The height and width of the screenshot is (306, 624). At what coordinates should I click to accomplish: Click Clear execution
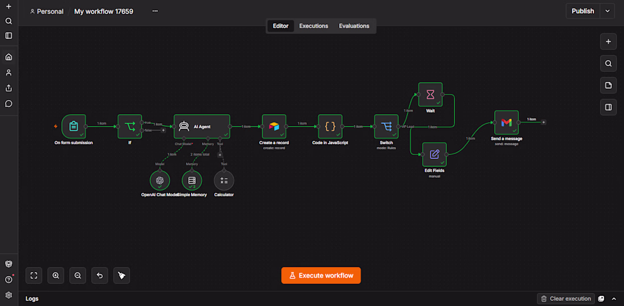[x=566, y=299]
